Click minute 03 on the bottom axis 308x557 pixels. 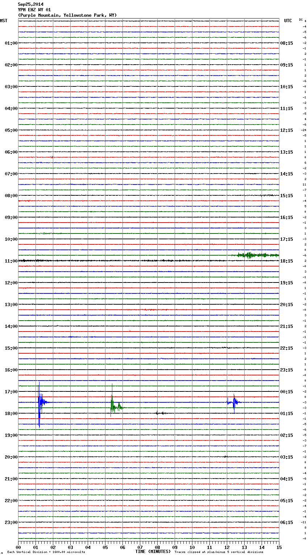point(70,547)
